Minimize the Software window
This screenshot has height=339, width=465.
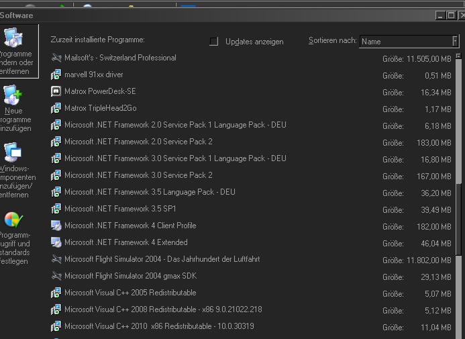[440, 15]
